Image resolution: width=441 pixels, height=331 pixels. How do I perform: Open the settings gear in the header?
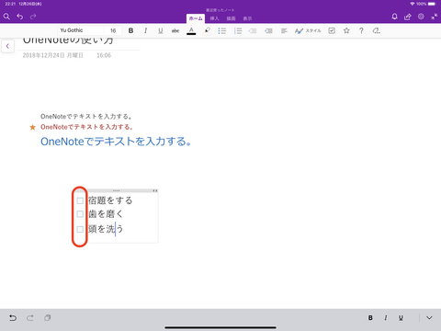[x=421, y=17]
